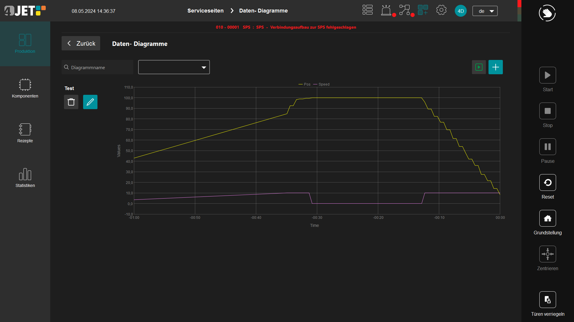
Task: Open the Komponenten sidebar section
Action: (25, 88)
